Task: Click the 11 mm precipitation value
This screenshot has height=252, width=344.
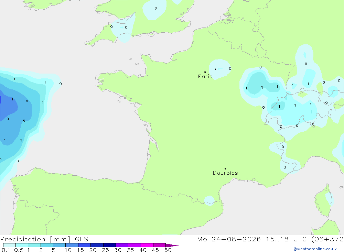Action: coord(11,99)
